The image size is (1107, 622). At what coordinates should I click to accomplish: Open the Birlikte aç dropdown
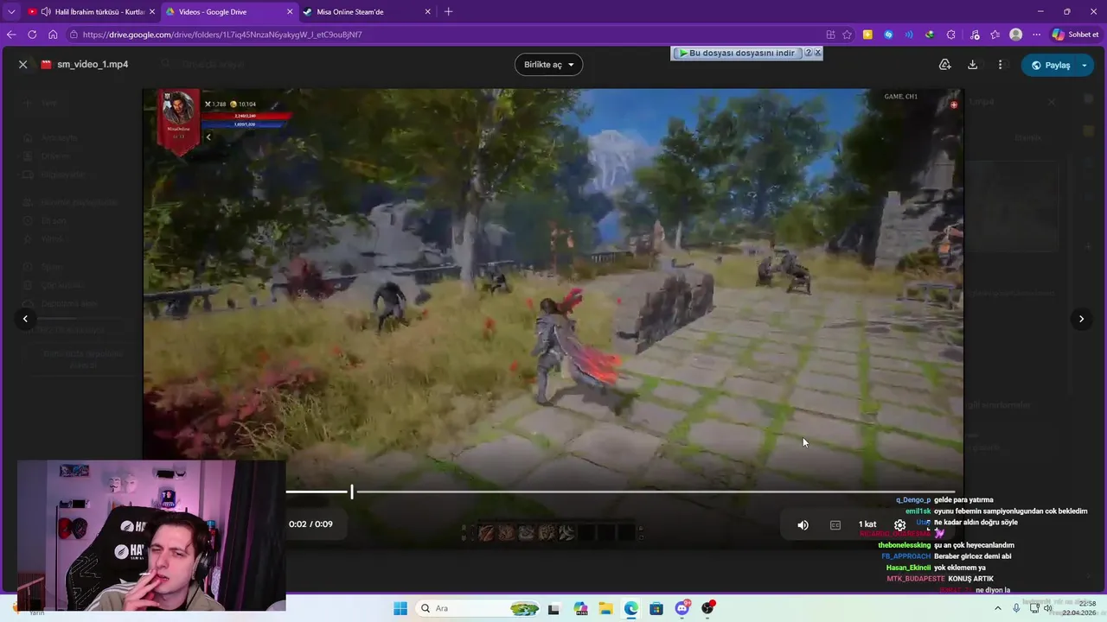click(x=548, y=65)
